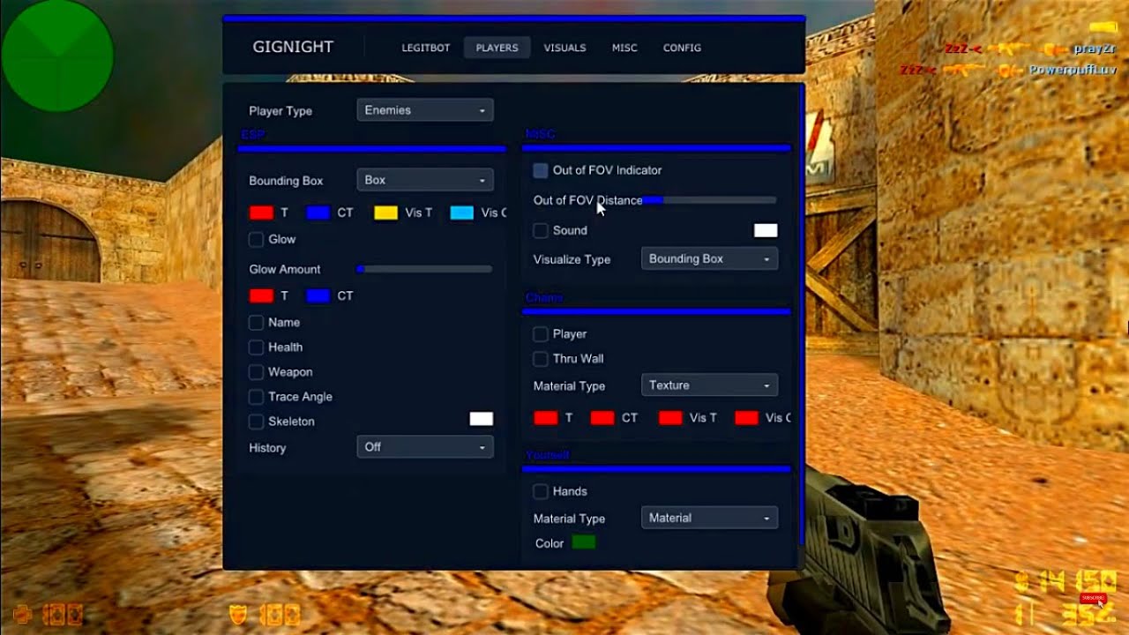Adjust the Out of FOV Distance slider
Screen dimensions: 1129x635
[x=709, y=200]
